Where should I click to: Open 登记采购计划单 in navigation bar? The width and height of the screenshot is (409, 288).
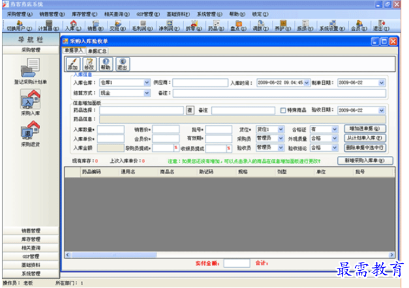pos(30,71)
